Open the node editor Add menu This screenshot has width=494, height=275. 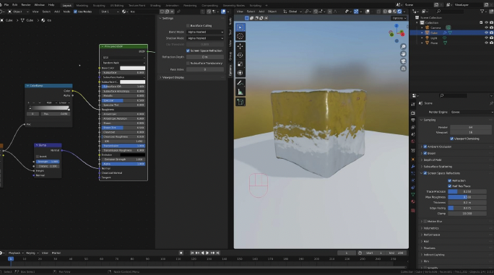click(x=57, y=12)
